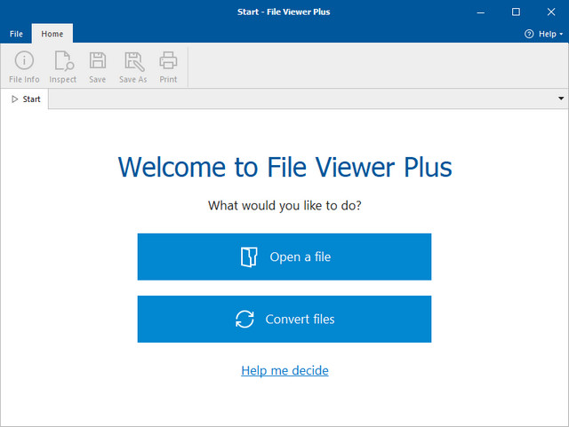Expand the Help dropdown menu
Image resolution: width=569 pixels, height=427 pixels.
pos(542,34)
